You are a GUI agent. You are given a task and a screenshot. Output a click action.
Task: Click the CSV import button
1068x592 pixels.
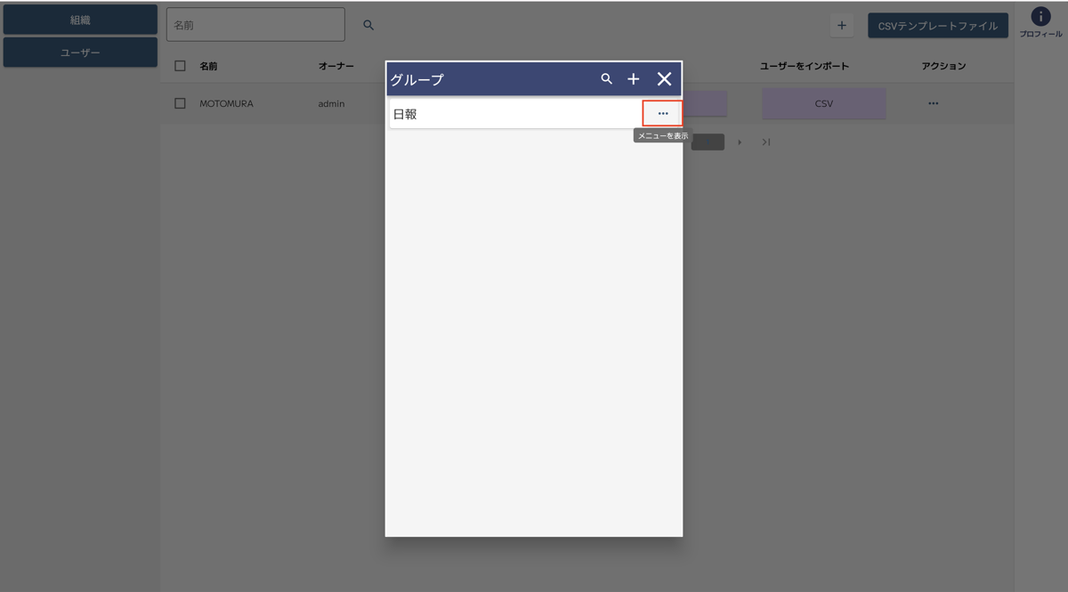click(x=823, y=103)
